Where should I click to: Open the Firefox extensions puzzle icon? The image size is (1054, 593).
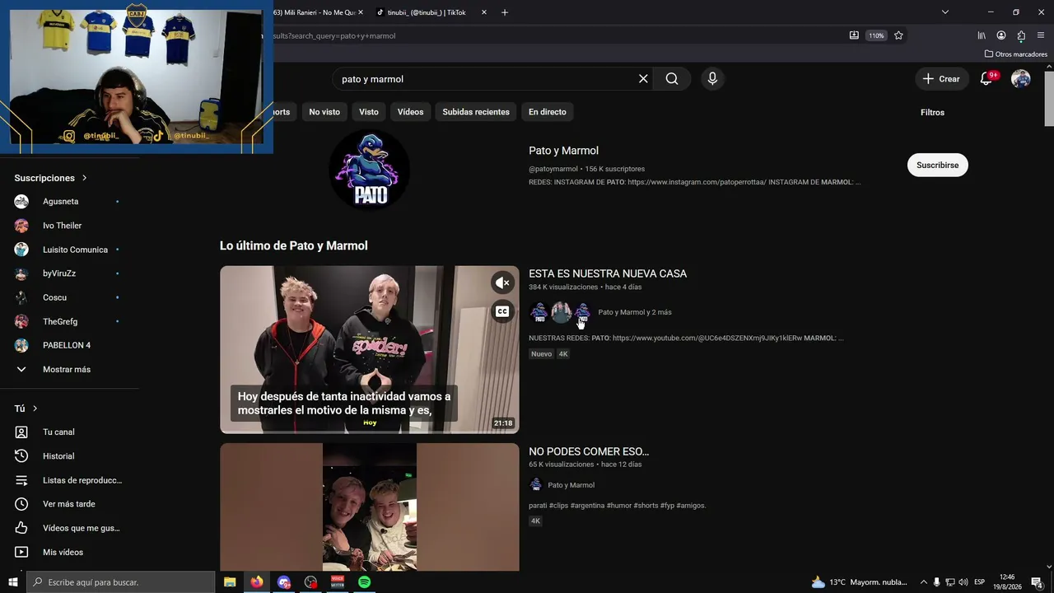coord(1021,35)
